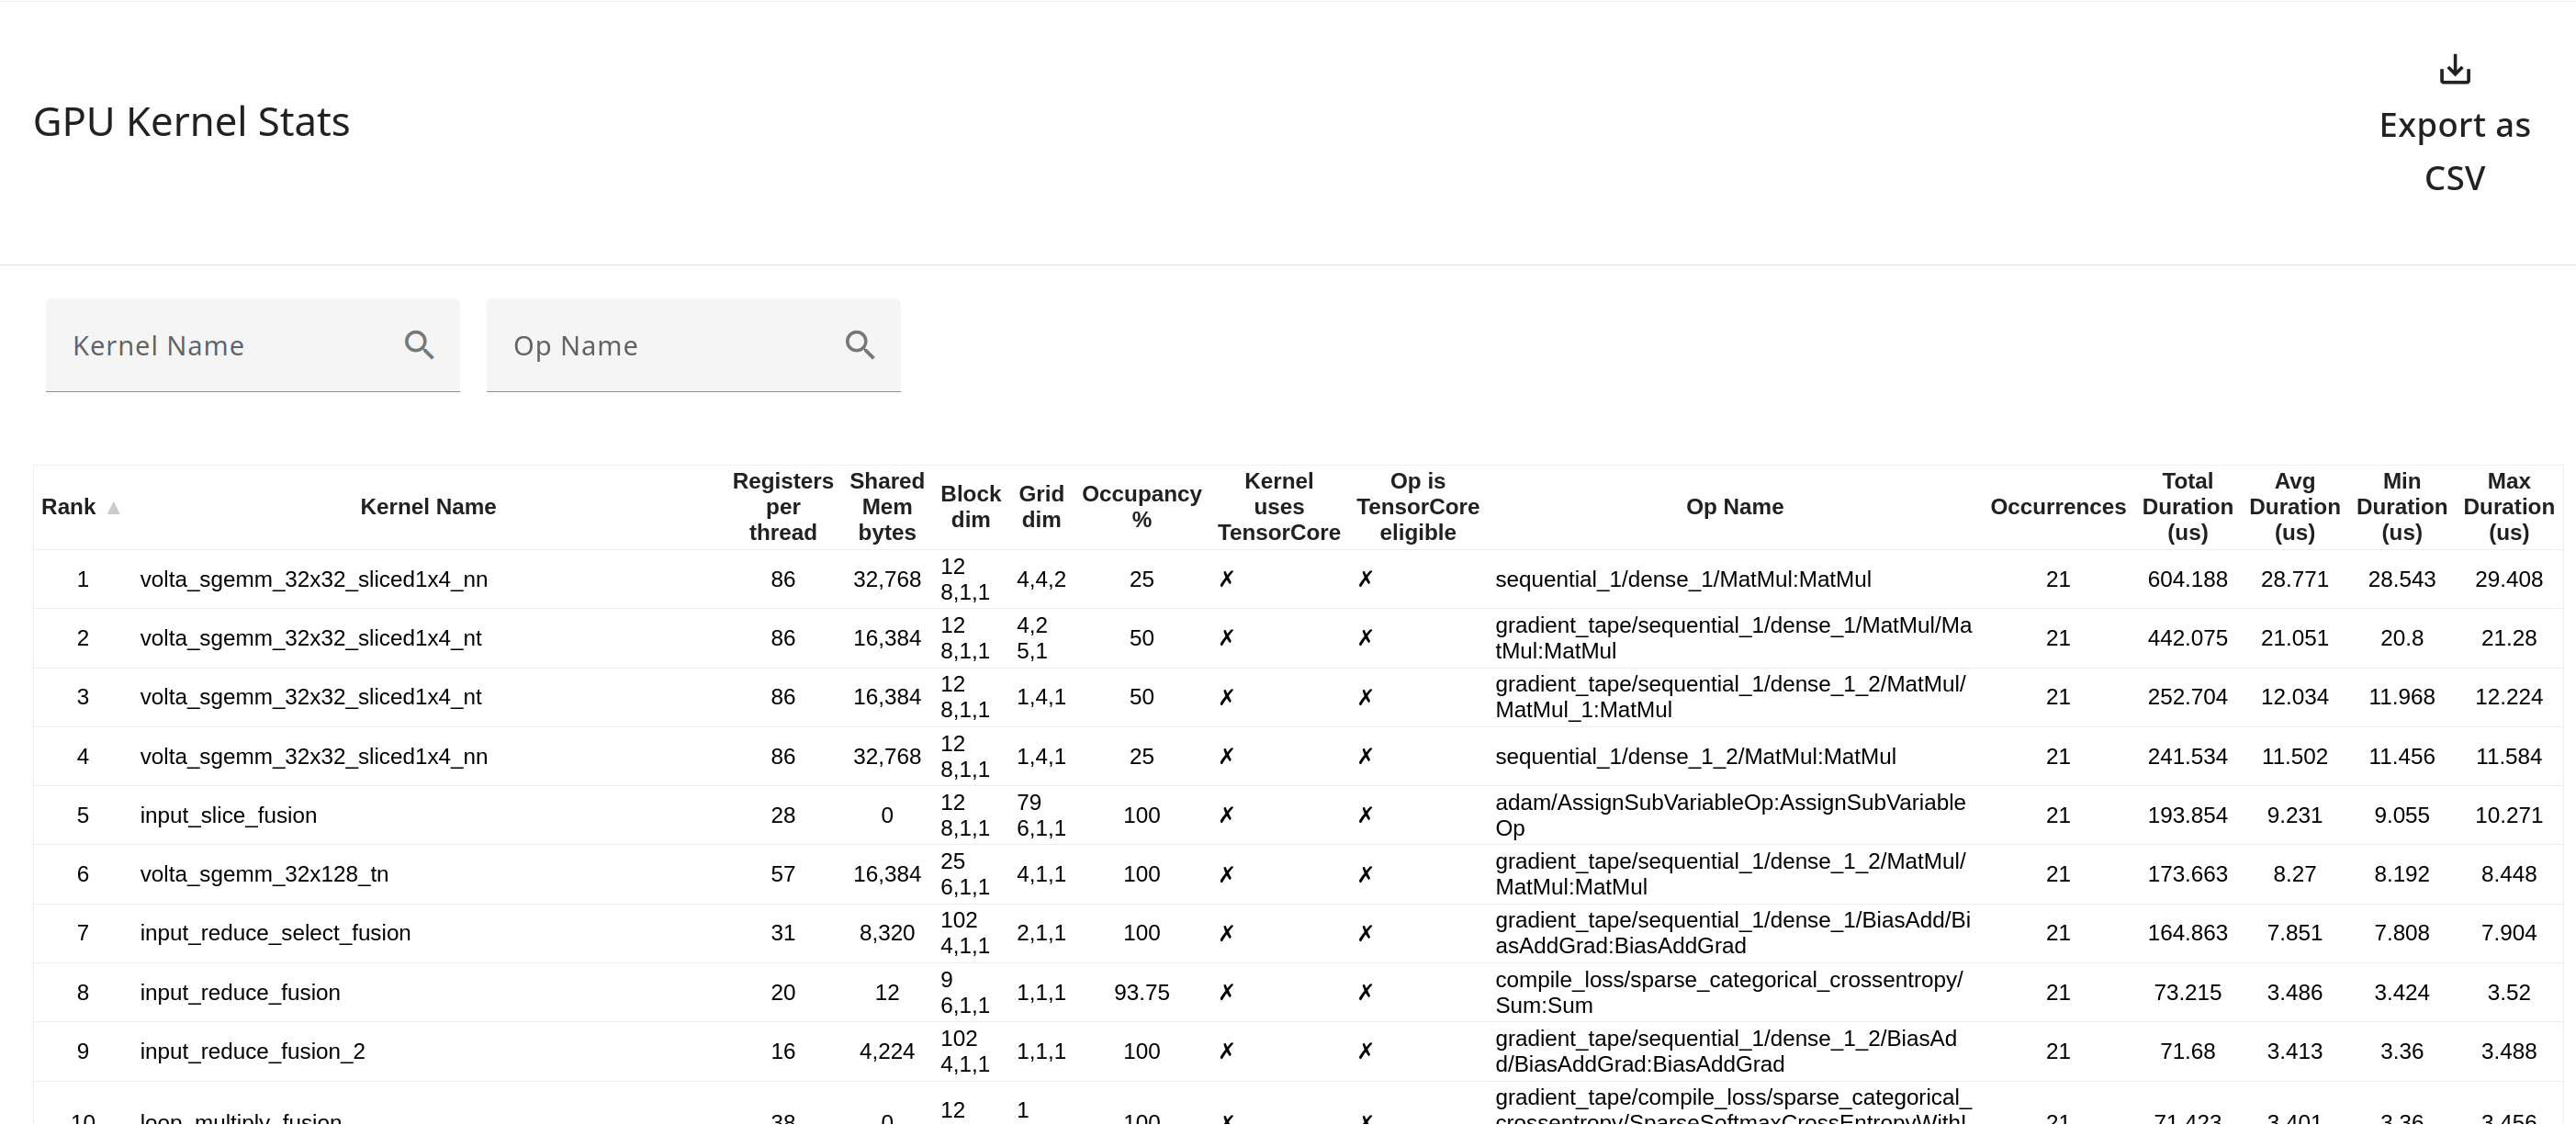Sort by Avg Duration column
The height and width of the screenshot is (1147, 2576).
(x=2295, y=507)
